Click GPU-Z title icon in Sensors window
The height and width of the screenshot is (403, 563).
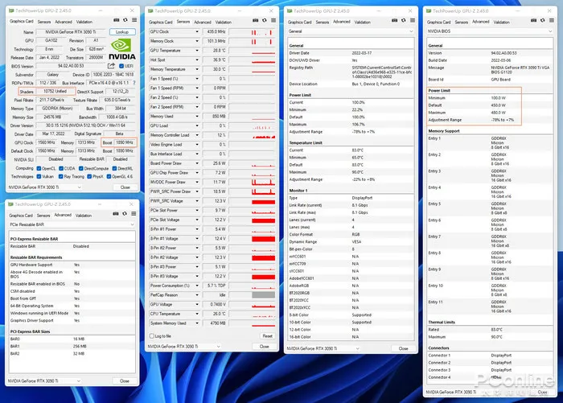[150, 11]
